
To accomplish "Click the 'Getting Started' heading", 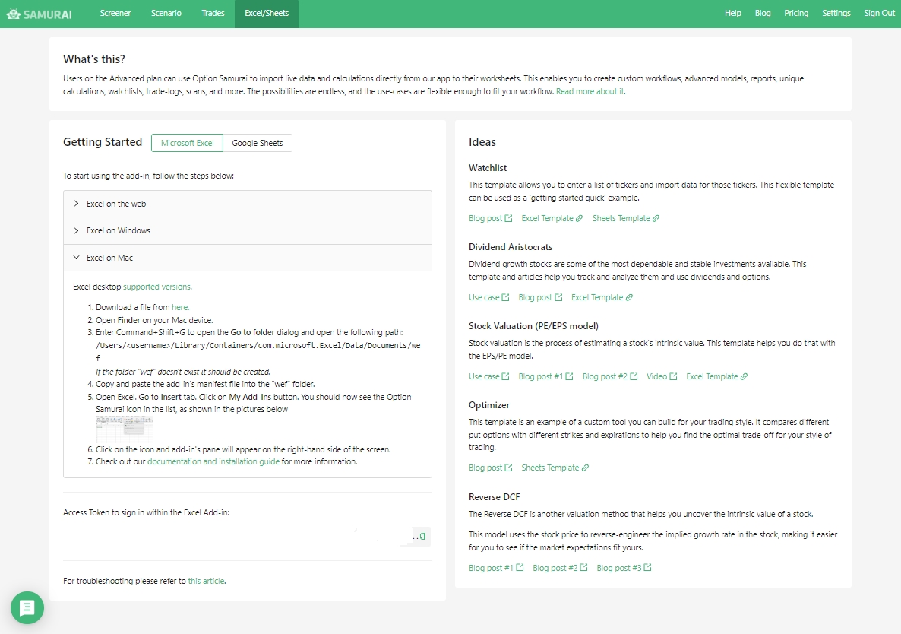I will 103,142.
